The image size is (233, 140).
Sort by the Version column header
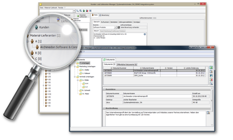[x=169, y=68]
